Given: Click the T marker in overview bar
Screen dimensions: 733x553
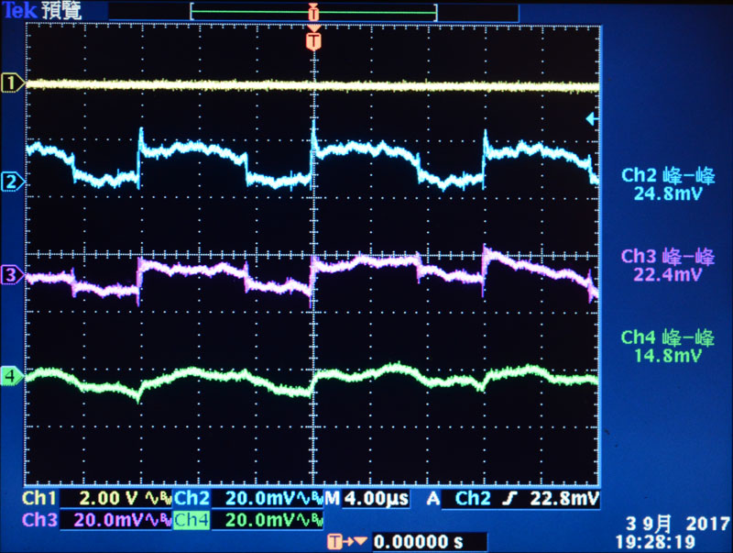Looking at the screenshot, I should 313,13.
